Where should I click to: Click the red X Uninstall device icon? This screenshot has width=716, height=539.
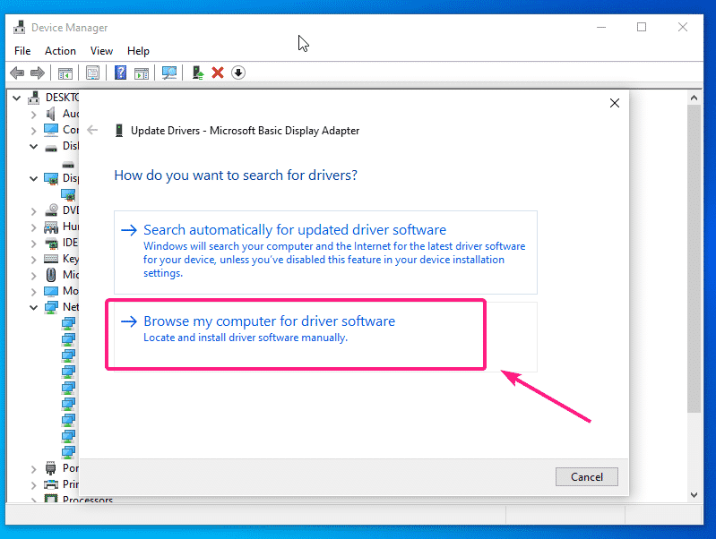tap(218, 73)
